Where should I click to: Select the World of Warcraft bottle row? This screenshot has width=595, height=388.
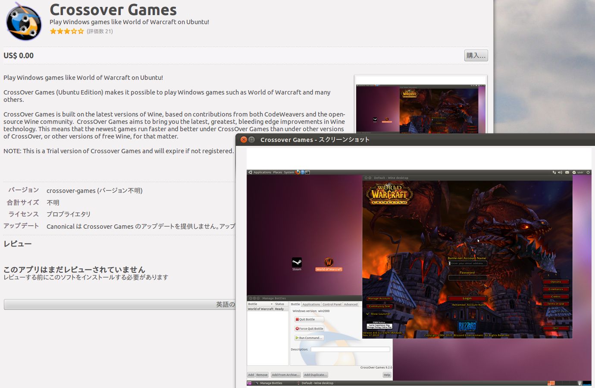[x=268, y=309]
